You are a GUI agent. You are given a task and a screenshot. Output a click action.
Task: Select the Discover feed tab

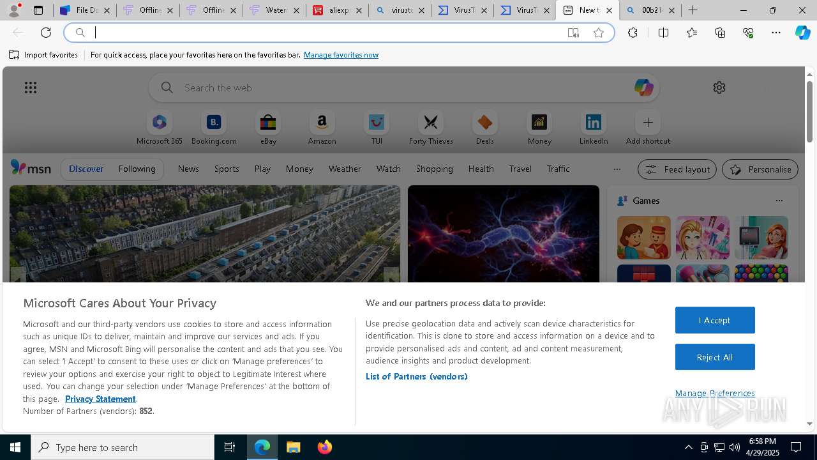[x=86, y=169]
